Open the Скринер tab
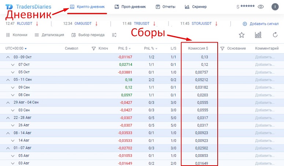The image size is (284, 166). point(196,7)
